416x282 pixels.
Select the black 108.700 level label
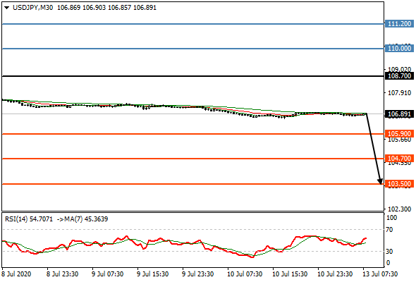pos(399,76)
